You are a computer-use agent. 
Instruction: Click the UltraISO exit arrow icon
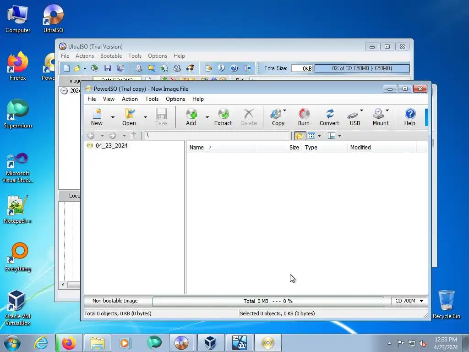point(247,68)
